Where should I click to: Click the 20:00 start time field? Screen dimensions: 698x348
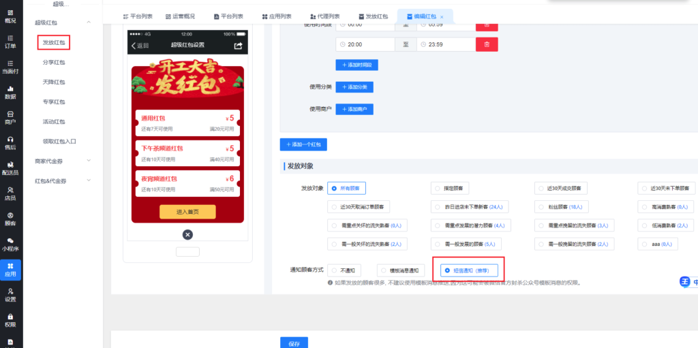tap(366, 44)
